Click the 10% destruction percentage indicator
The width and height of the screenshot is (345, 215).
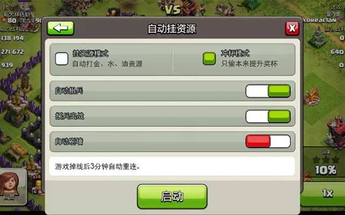click(326, 170)
